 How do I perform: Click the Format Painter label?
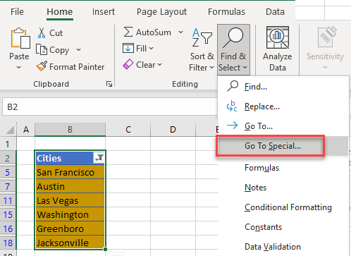pyautogui.click(x=77, y=67)
